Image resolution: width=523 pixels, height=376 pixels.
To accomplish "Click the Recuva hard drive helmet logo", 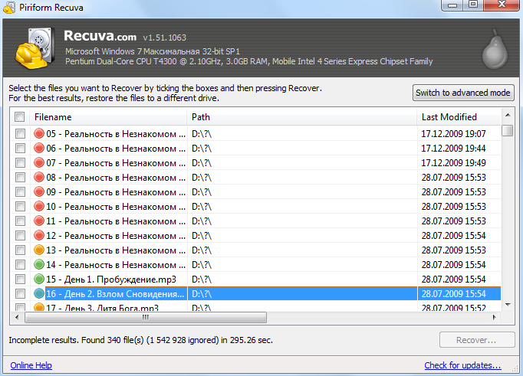I will pyautogui.click(x=35, y=48).
